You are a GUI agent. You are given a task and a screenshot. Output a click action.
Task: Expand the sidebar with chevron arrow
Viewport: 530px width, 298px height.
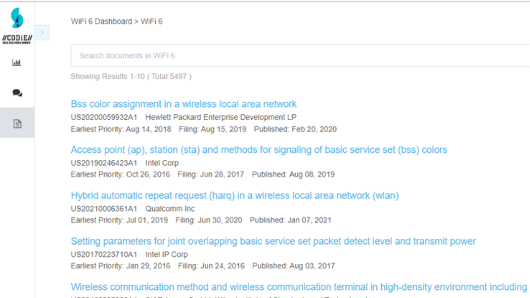(42, 33)
